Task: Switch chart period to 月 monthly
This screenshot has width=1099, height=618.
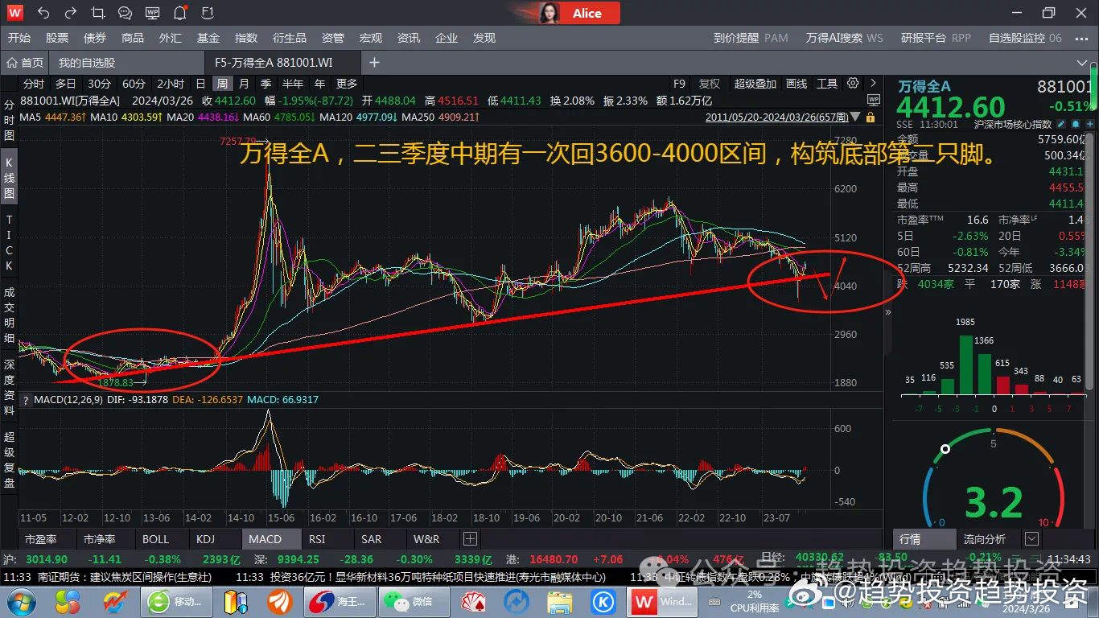Action: (244, 84)
